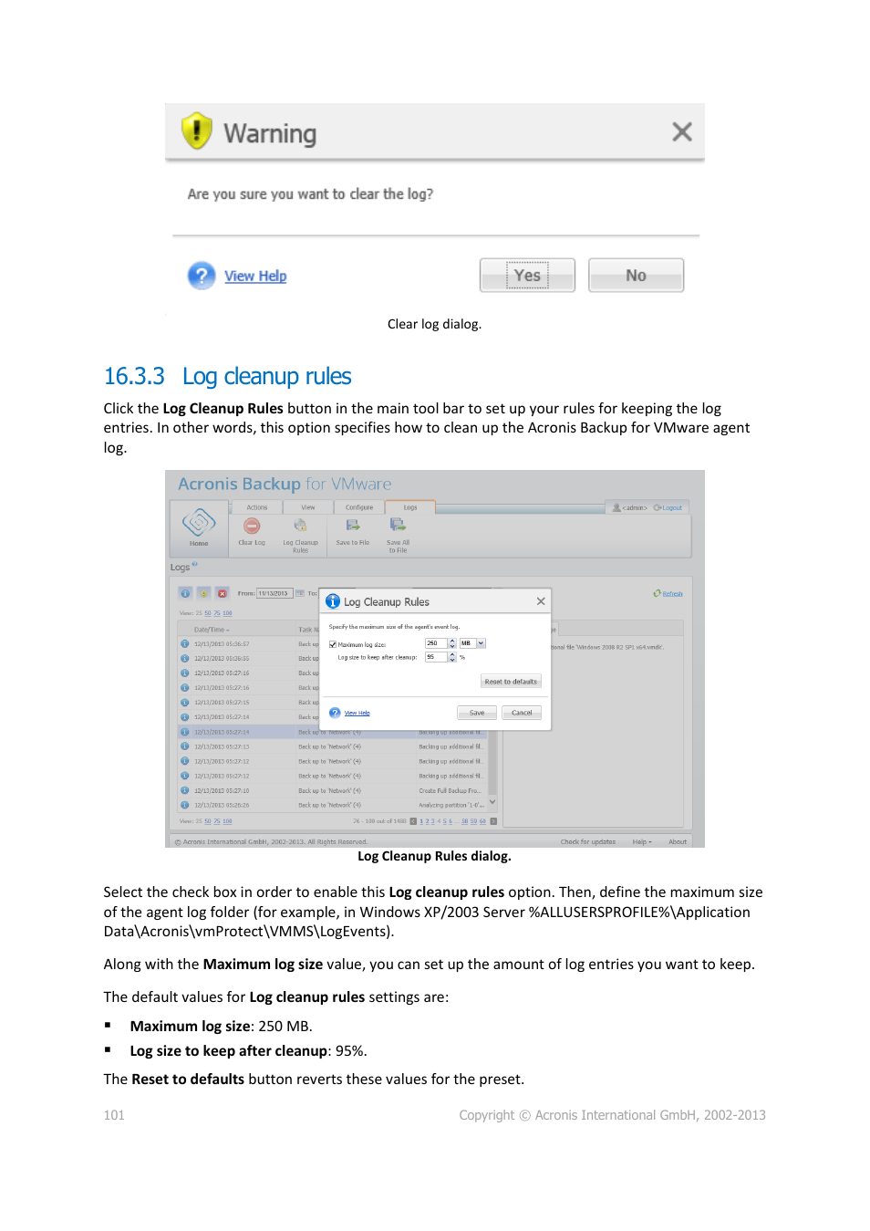Click the Refresh link
870x1231 pixels.
pos(672,593)
